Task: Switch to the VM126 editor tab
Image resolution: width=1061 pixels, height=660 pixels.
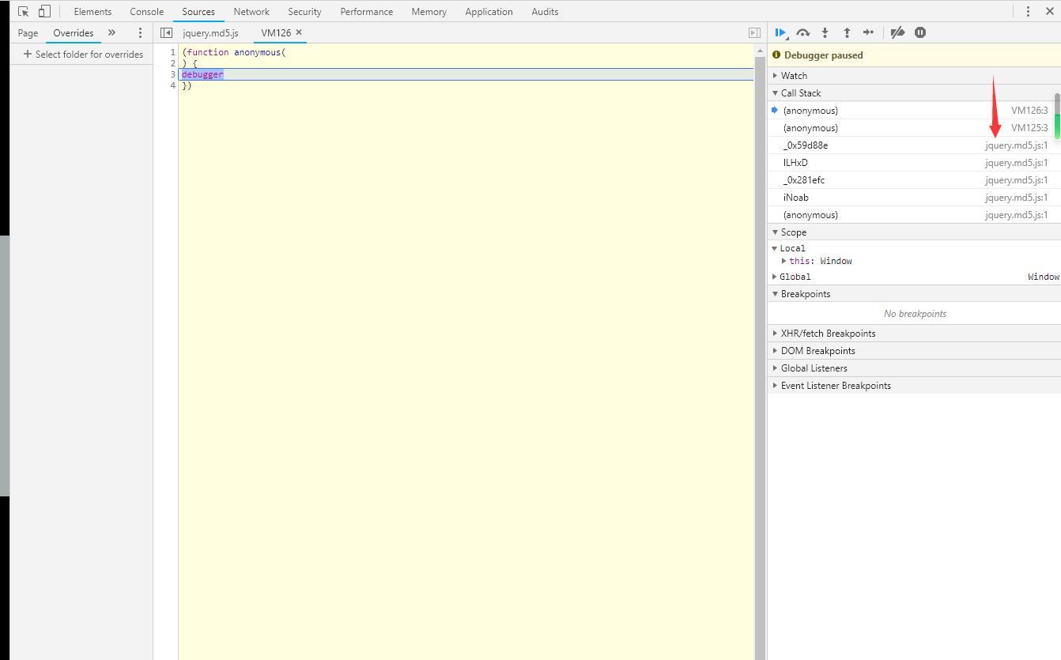Action: (276, 32)
